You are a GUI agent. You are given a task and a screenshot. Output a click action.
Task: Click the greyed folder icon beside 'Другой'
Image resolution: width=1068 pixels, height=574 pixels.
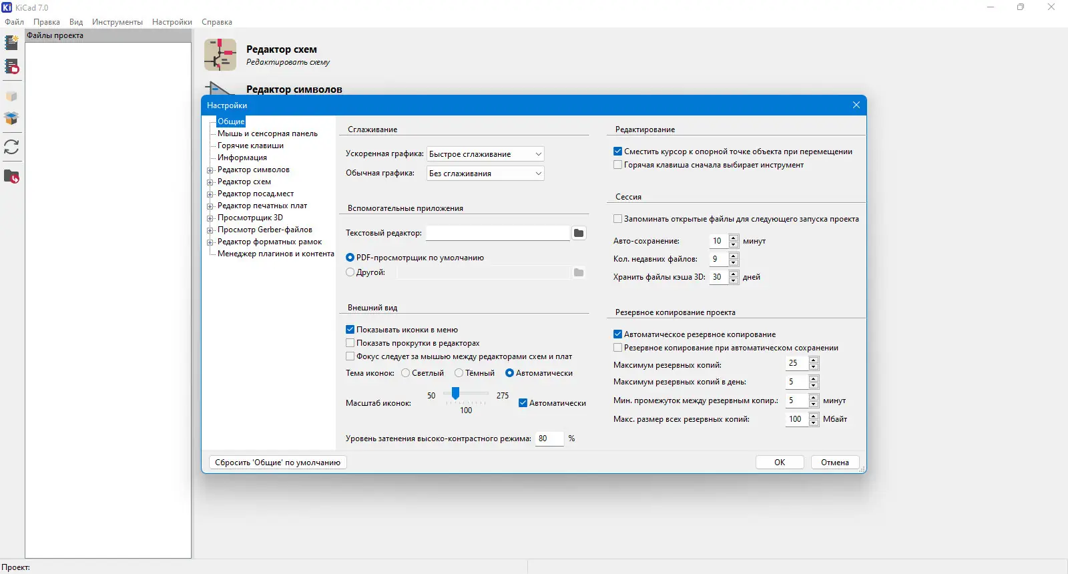pos(579,272)
